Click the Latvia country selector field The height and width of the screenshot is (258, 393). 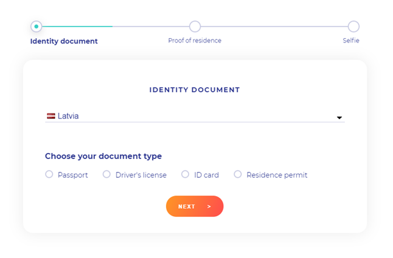pyautogui.click(x=195, y=116)
